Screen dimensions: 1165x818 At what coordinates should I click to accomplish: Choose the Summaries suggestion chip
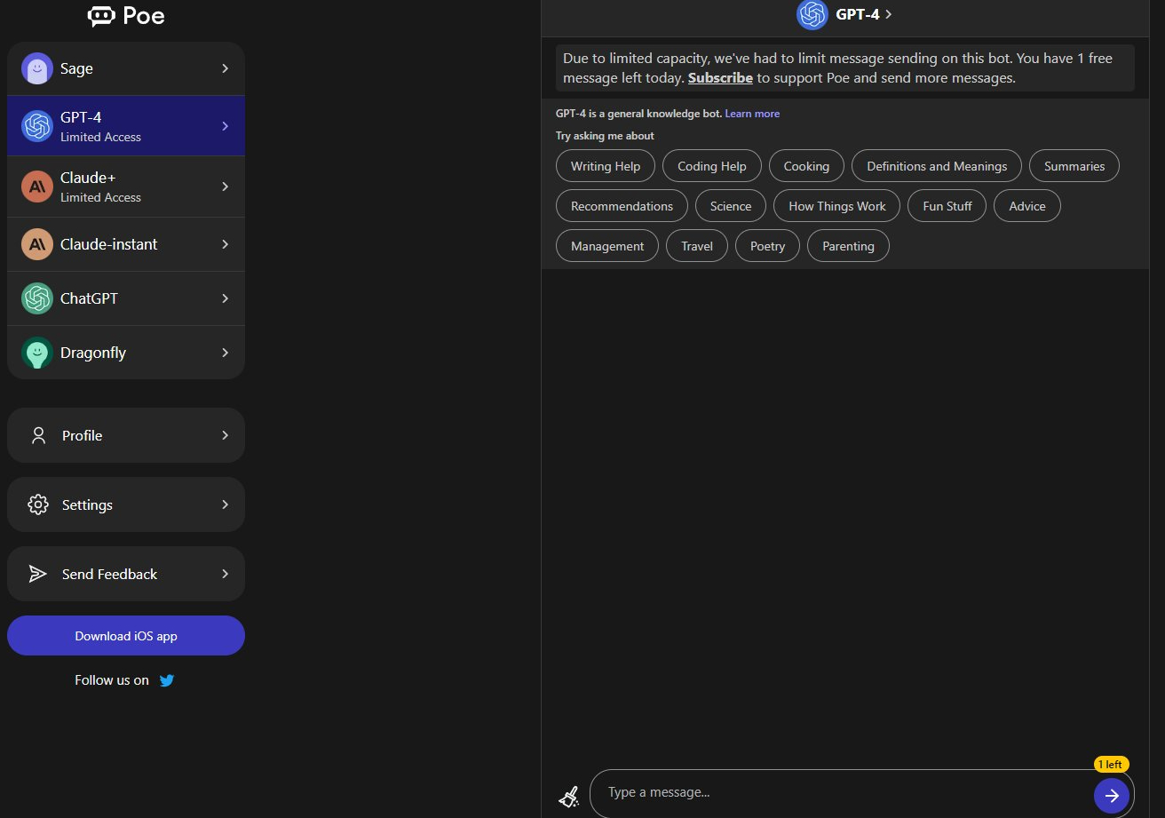click(1074, 166)
